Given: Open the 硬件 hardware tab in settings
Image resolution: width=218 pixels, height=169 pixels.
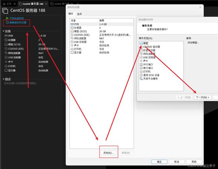Looking at the screenshot, I should pos(71,14).
